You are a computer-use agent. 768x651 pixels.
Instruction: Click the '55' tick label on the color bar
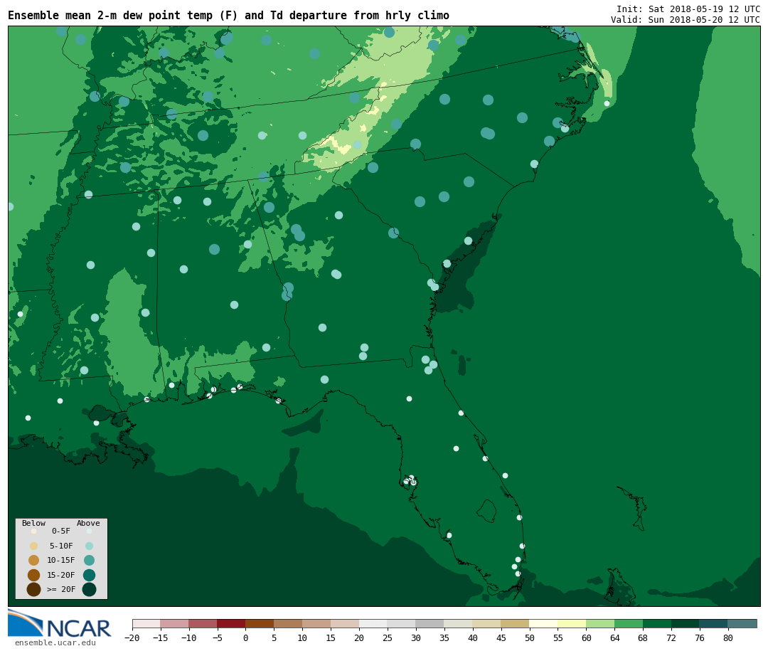[558, 637]
